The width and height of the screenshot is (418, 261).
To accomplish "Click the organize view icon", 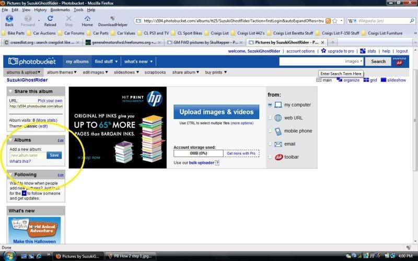I will tap(339, 80).
